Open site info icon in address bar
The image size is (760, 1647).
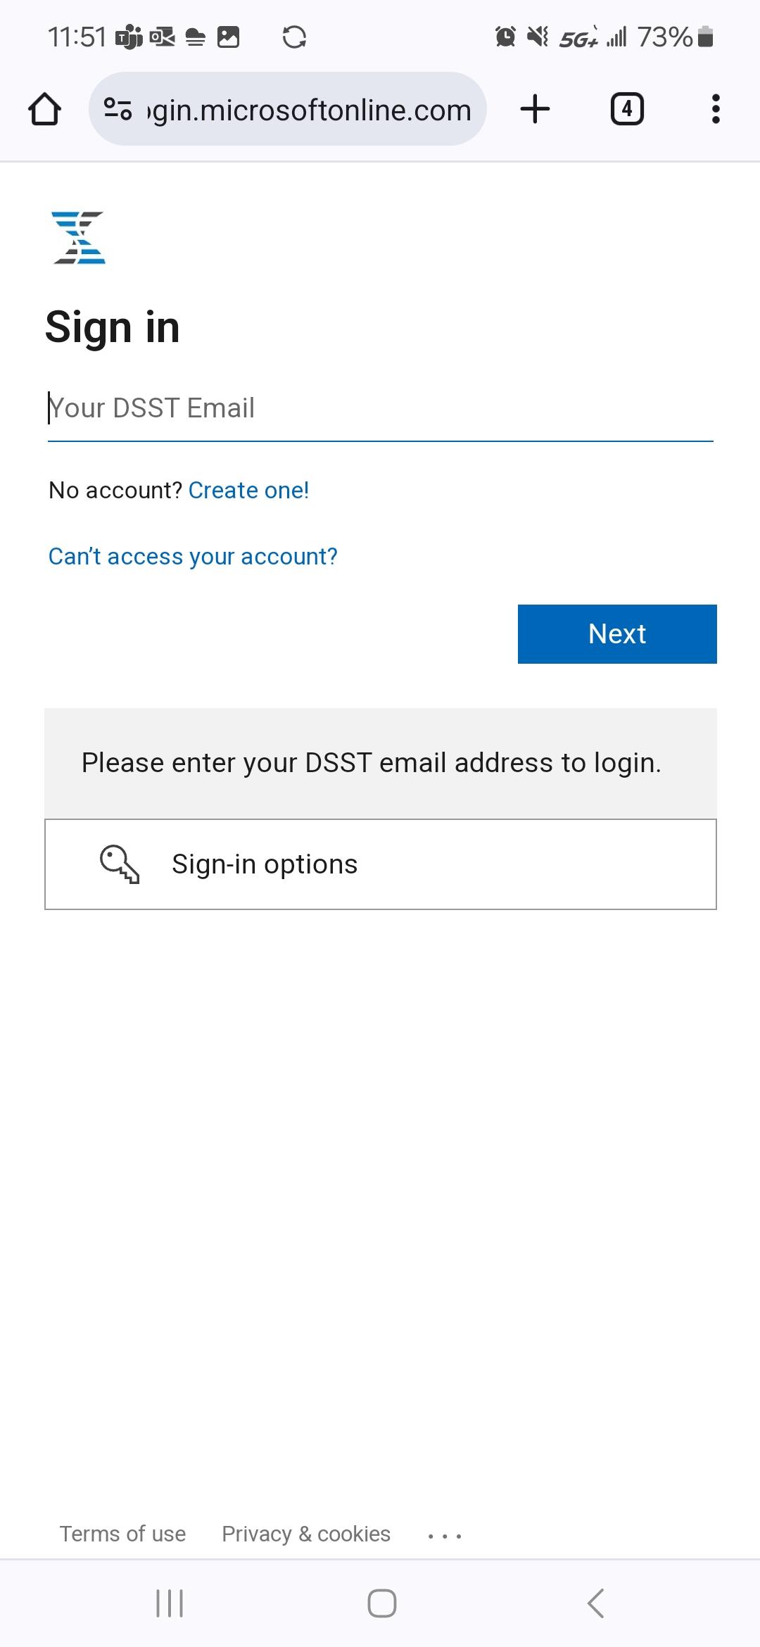tap(118, 110)
